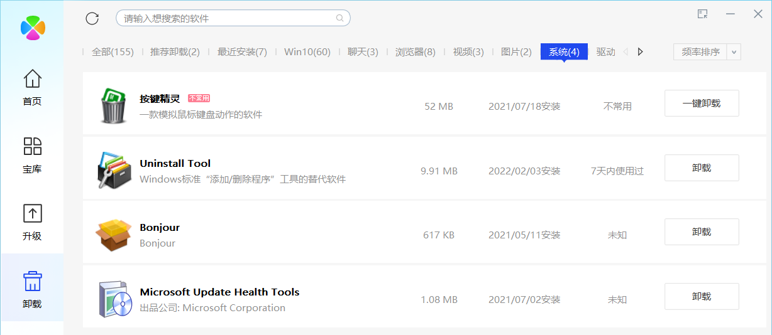Click the 2021/05/11安装 date
This screenshot has height=335, width=772.
click(524, 235)
